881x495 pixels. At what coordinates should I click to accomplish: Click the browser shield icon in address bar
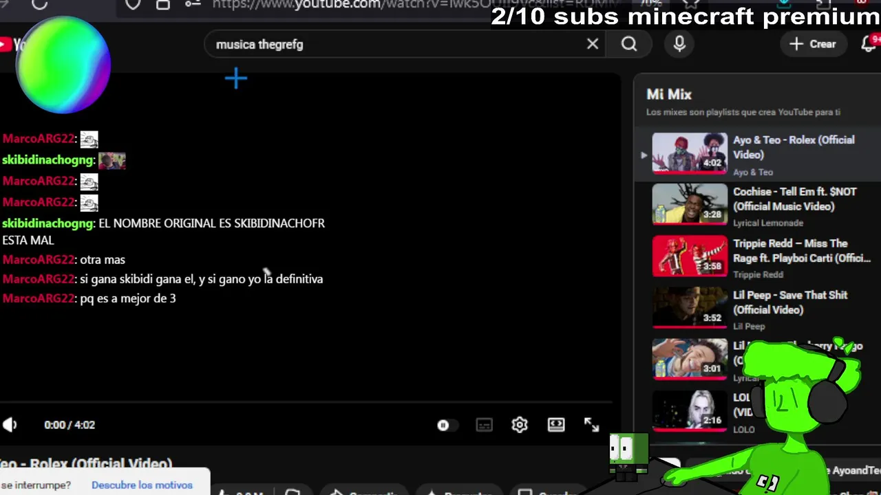pyautogui.click(x=133, y=4)
